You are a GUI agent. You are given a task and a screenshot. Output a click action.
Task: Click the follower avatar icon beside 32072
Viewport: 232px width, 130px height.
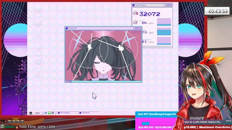(x=135, y=13)
